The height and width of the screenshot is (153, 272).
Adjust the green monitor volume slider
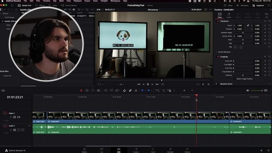click(256, 91)
